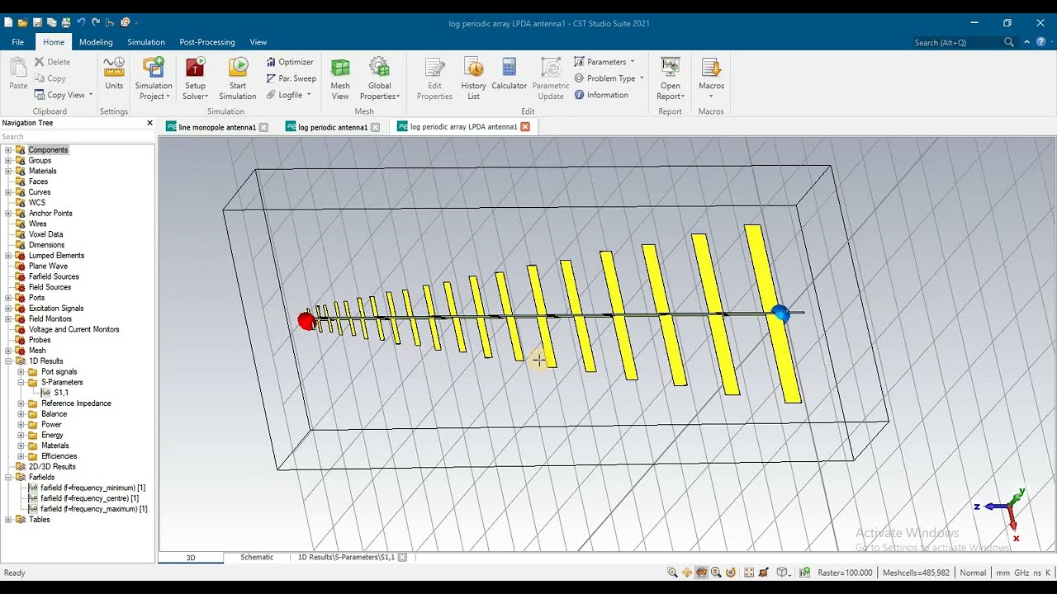The image size is (1057, 594).
Task: Collapse the 1D Results tree node
Action: [8, 361]
